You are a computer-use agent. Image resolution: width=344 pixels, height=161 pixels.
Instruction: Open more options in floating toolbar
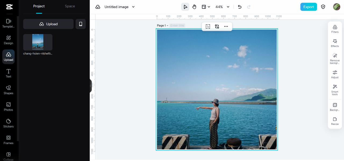click(x=226, y=26)
